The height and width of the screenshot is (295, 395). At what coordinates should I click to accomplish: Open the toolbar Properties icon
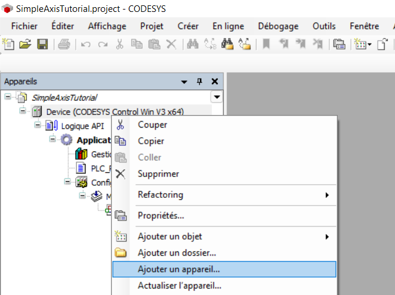(339, 44)
